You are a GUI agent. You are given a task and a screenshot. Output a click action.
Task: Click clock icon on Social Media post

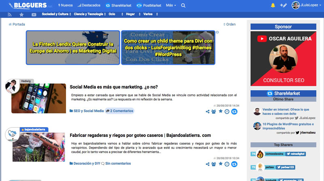[227, 112]
